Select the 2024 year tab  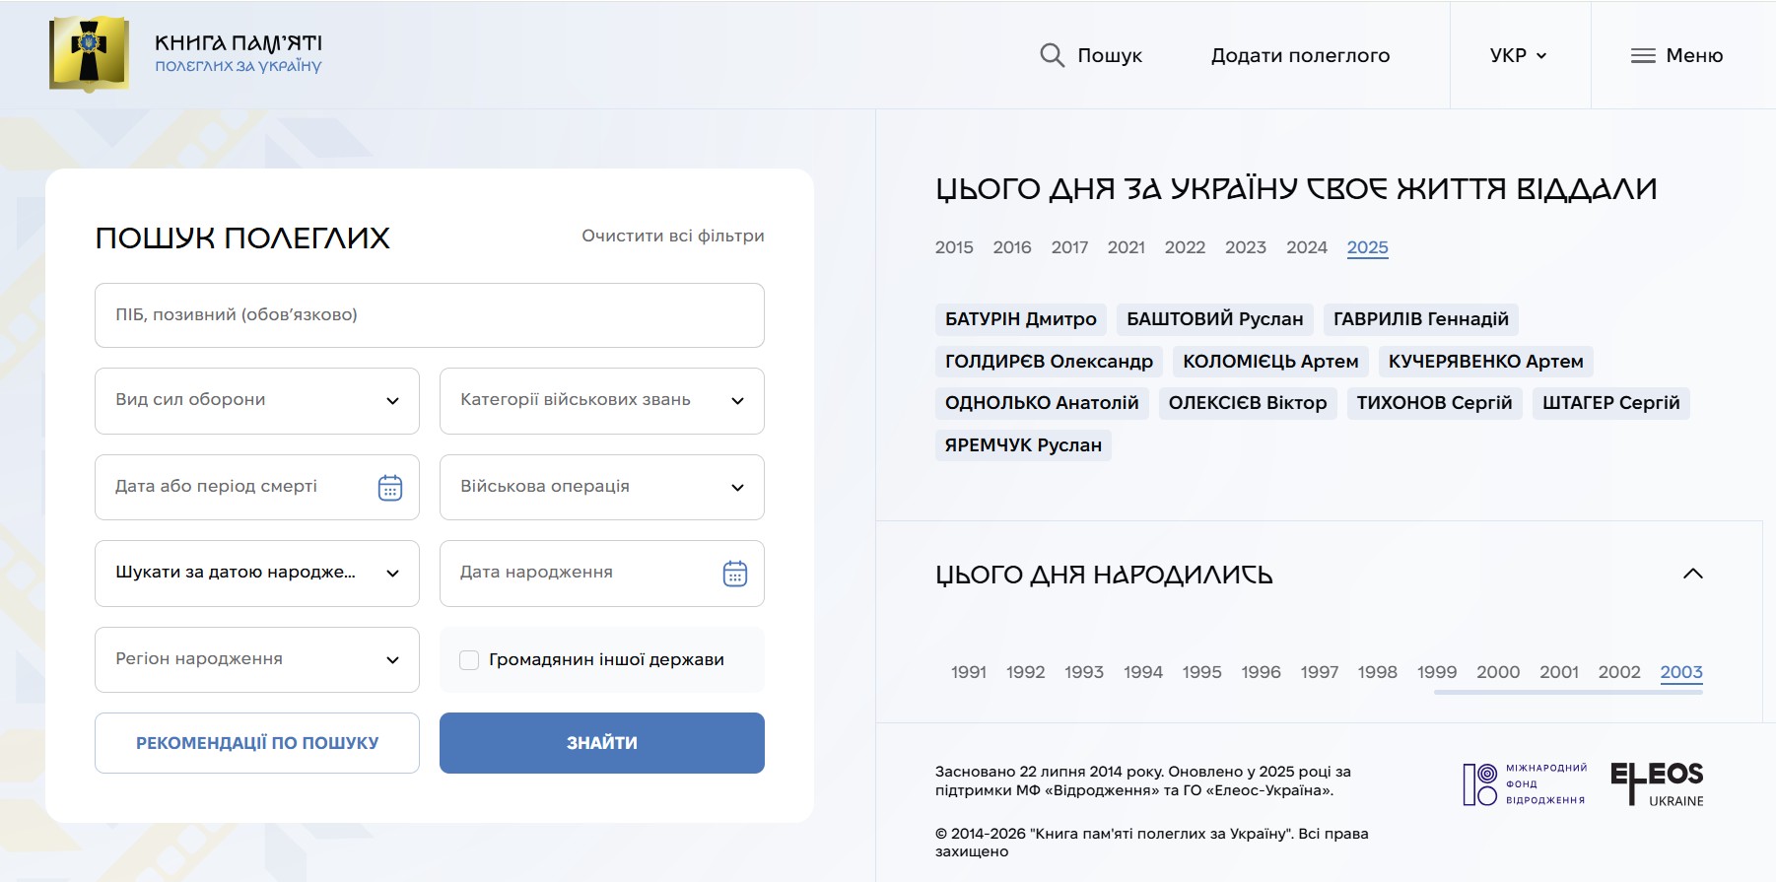click(x=1307, y=247)
